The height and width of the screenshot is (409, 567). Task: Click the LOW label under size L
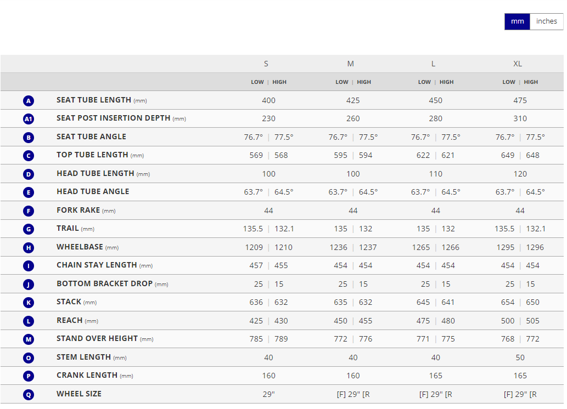click(x=424, y=82)
